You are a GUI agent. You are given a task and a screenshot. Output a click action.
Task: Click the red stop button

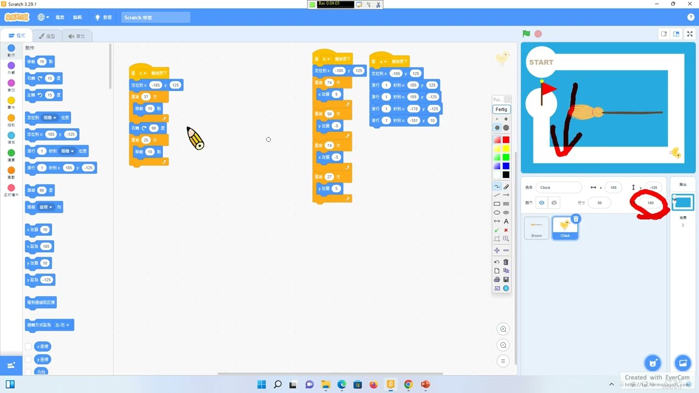538,34
